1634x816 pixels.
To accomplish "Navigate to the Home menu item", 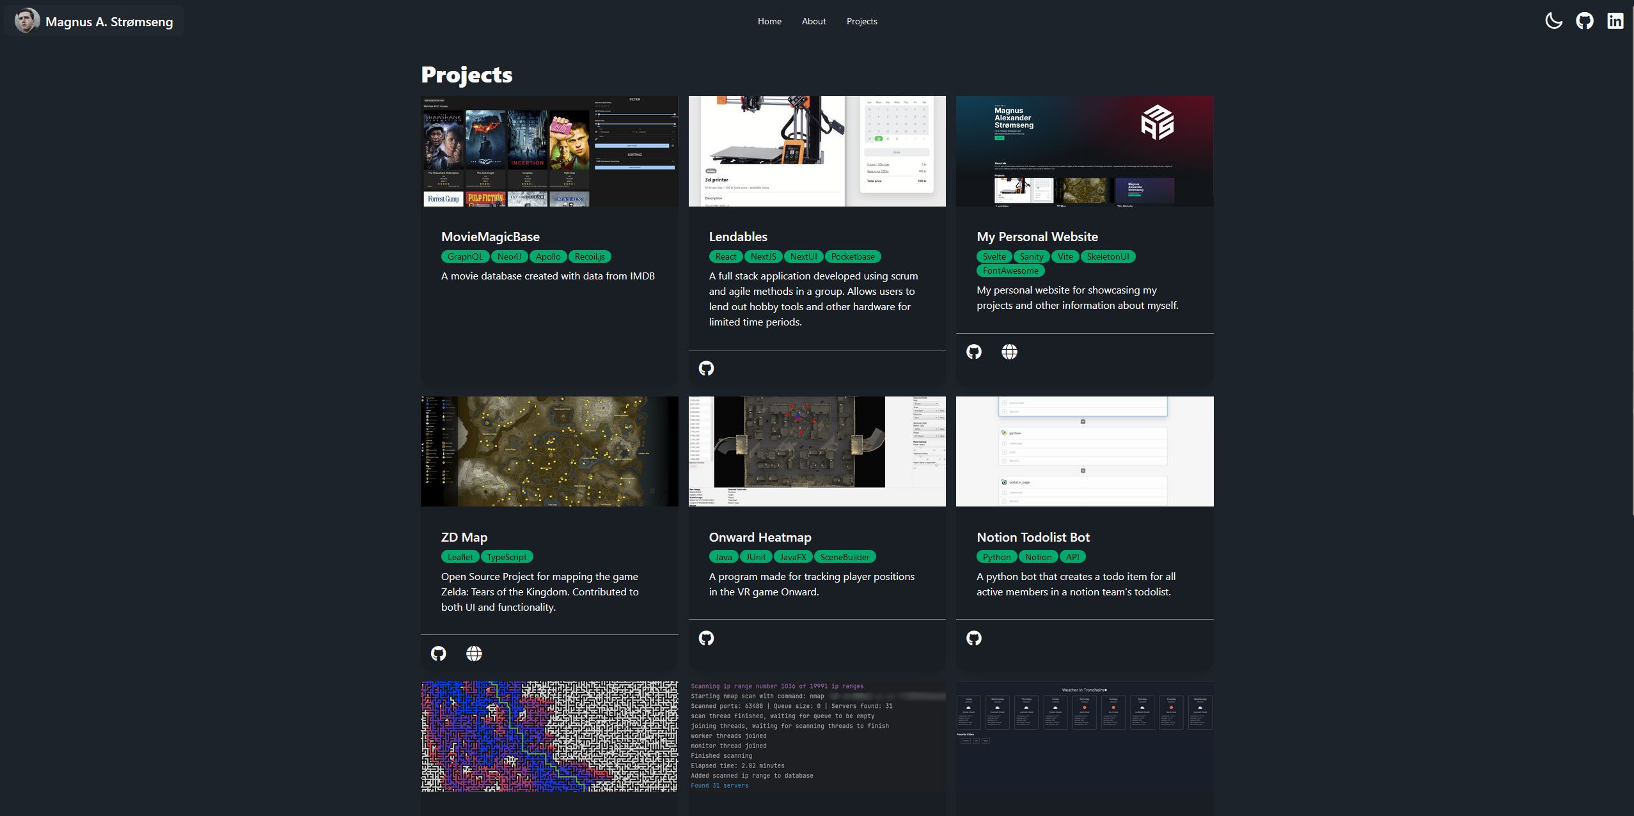I will point(770,21).
